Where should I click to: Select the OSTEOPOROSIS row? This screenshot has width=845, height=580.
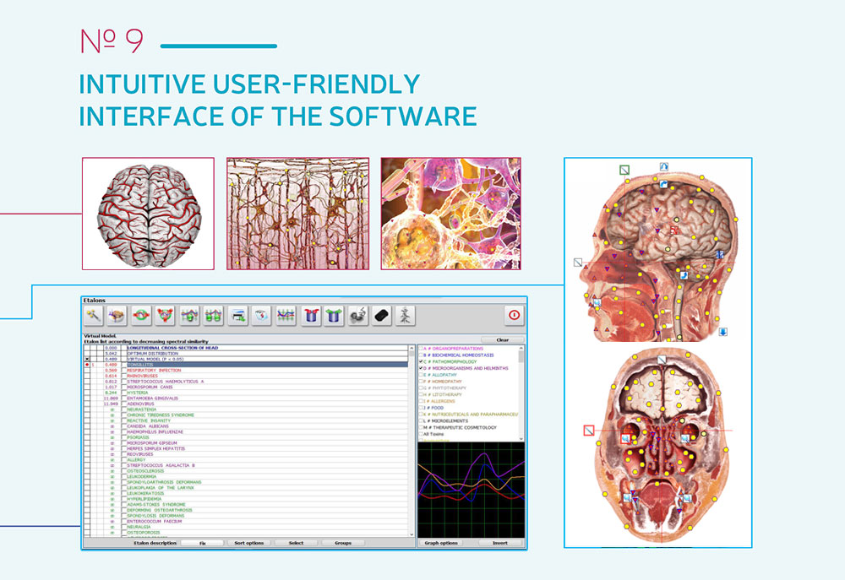coord(246,533)
